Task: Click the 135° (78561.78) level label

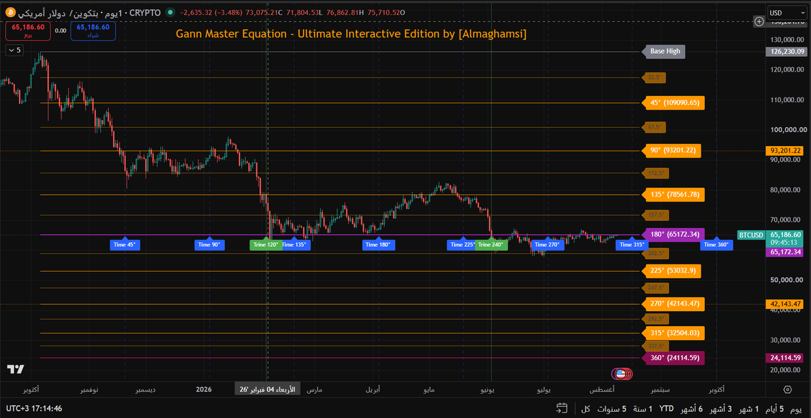Action: [674, 195]
